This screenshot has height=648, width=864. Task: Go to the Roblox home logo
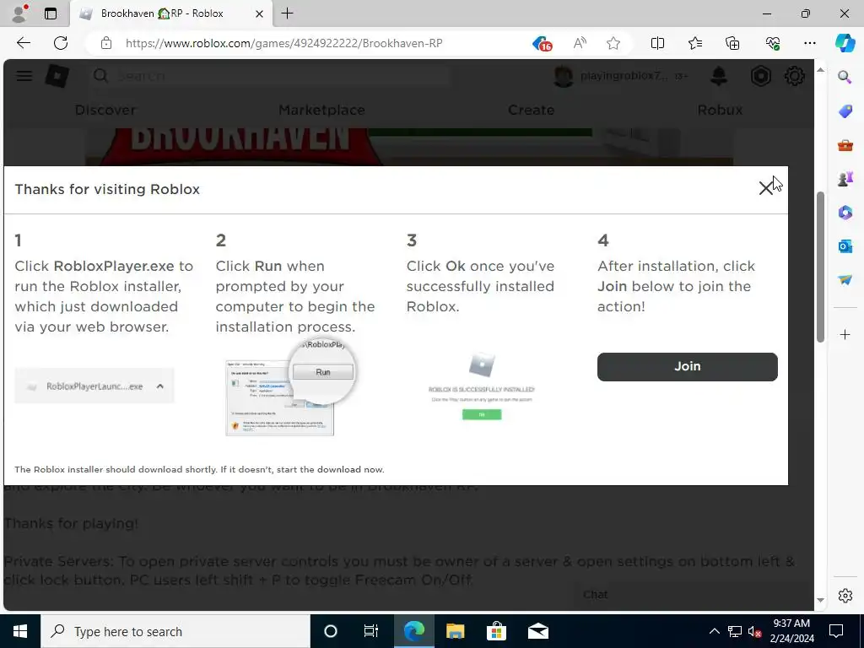coord(57,76)
